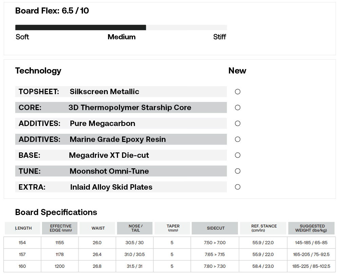Viewport: 339px width, 275px height.
Task: Click the LENGTH column header
Action: tap(22, 228)
